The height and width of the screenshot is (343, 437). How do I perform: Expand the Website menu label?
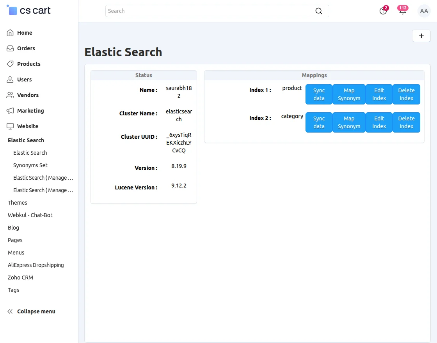pos(28,126)
